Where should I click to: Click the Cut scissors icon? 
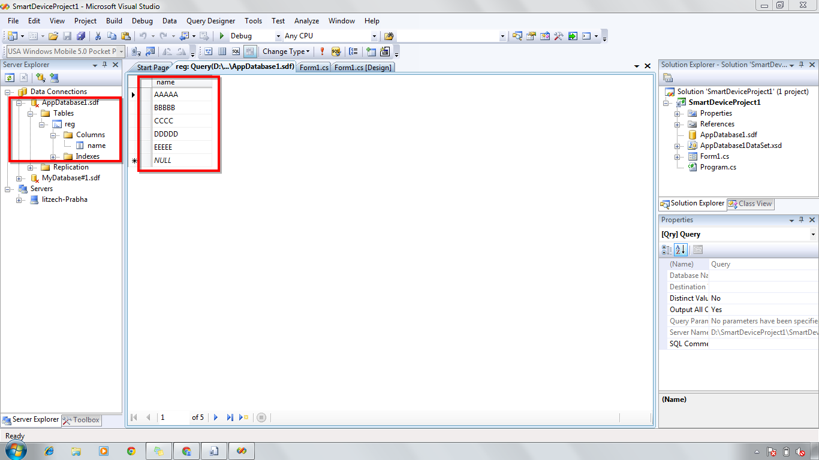point(98,36)
